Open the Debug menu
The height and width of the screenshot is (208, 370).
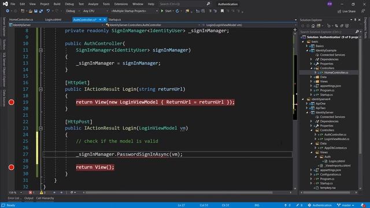click(x=69, y=4)
